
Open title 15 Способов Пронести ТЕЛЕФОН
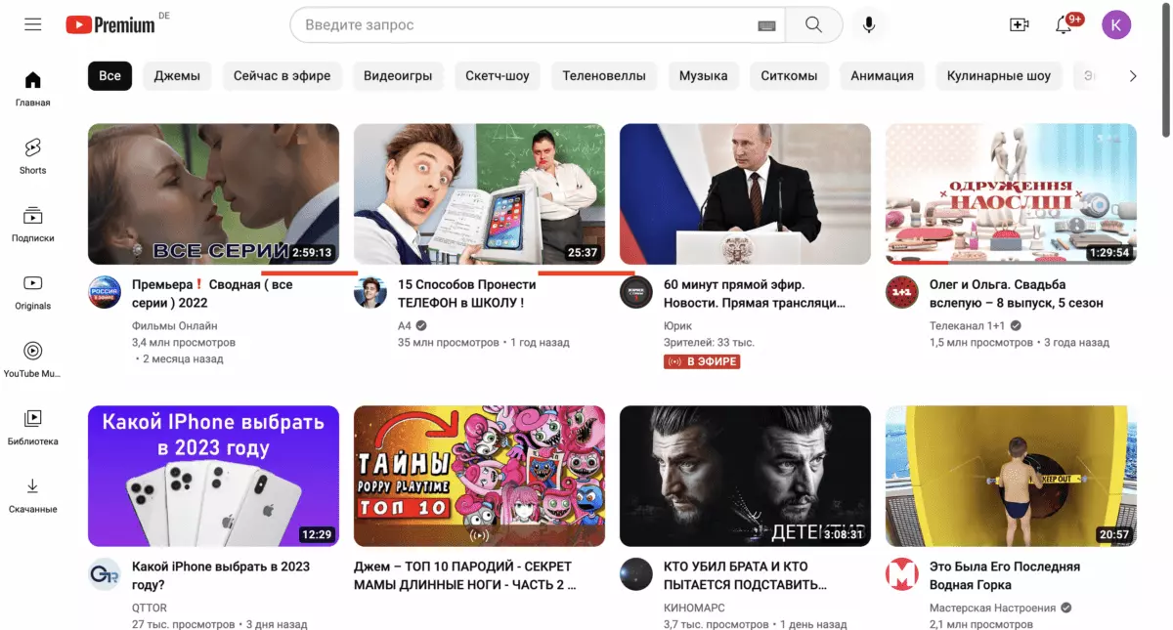coord(467,294)
